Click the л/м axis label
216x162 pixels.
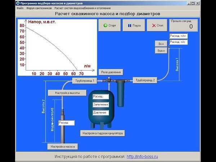pos(87,66)
